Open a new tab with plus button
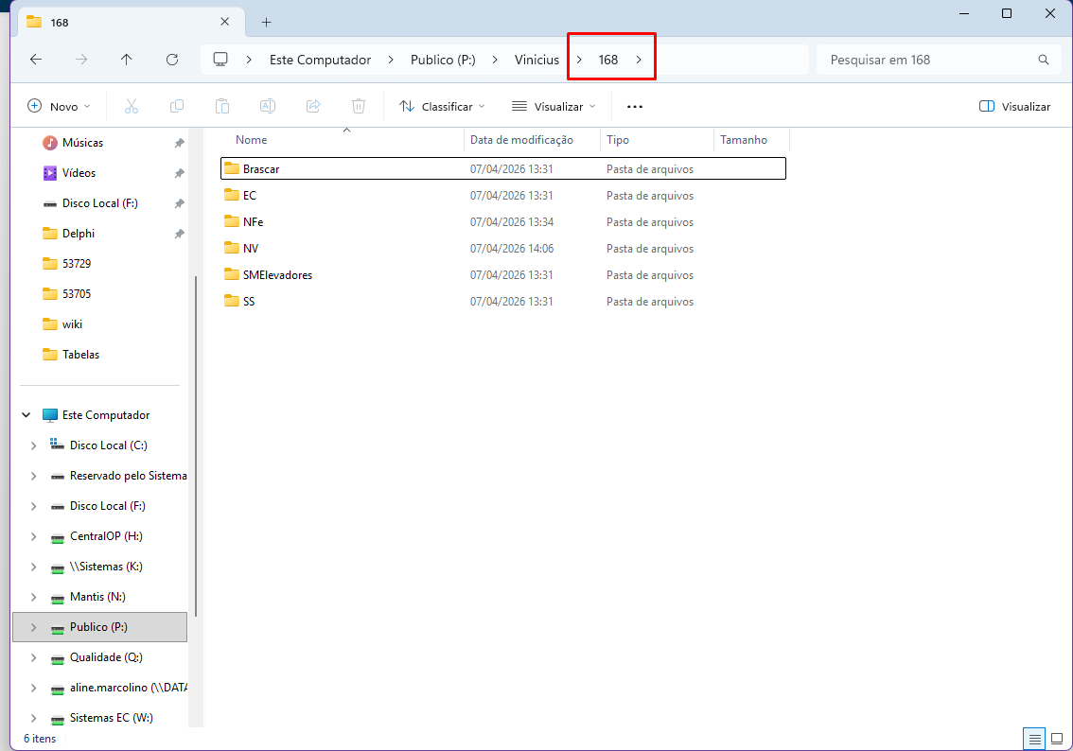 click(267, 22)
